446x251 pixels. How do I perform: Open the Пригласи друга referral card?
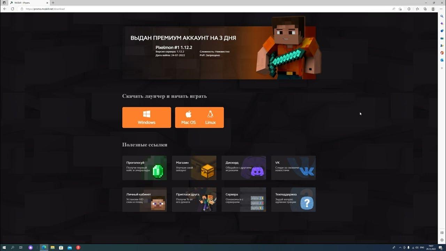[x=194, y=199]
